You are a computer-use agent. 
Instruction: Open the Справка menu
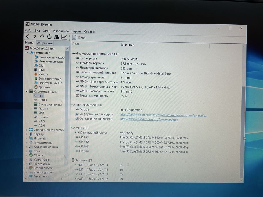pyautogui.click(x=90, y=32)
